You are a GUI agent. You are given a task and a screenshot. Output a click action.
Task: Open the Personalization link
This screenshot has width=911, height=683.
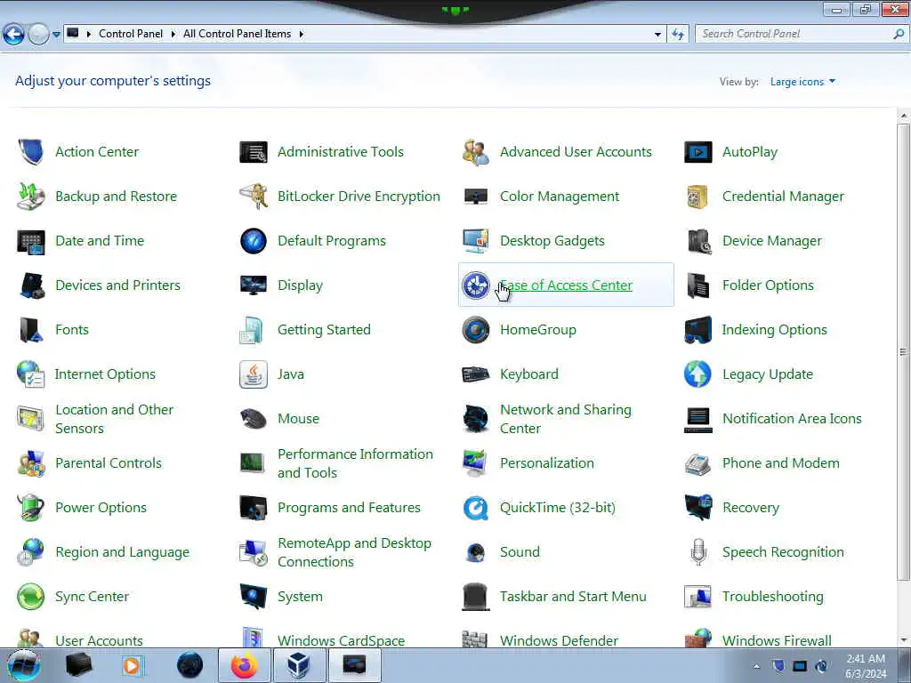(x=547, y=463)
